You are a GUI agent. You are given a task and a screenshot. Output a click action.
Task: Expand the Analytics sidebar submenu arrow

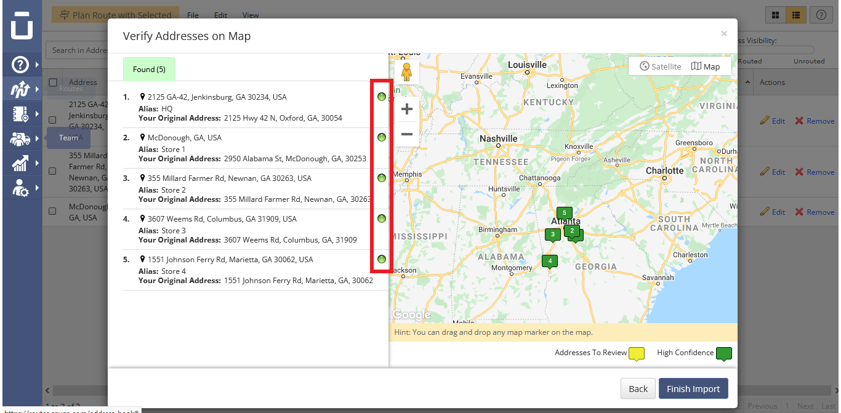click(37, 163)
